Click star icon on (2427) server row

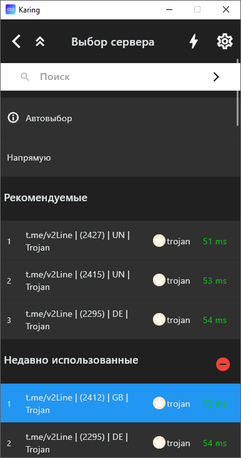159,241
